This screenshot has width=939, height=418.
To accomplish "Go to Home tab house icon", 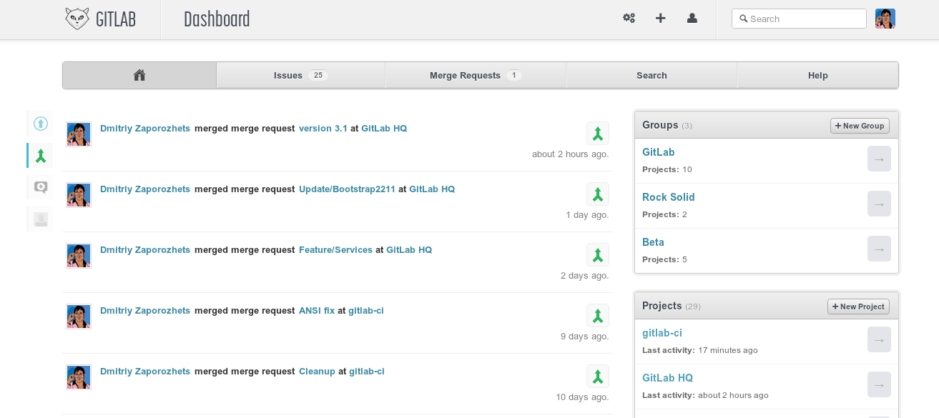I will click(139, 75).
